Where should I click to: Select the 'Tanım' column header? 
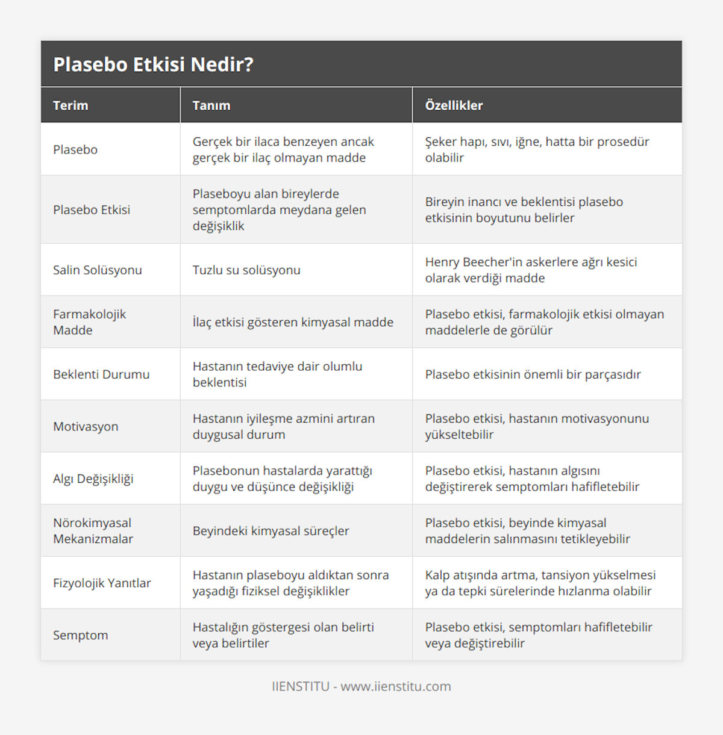click(x=211, y=105)
